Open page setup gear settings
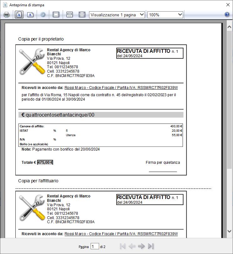 click(x=43, y=15)
